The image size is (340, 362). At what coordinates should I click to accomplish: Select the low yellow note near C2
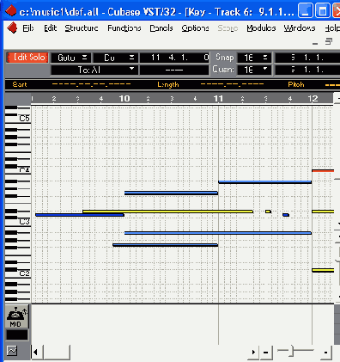point(323,270)
